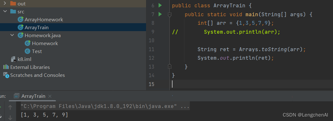
Task: Click line number 8 in the gutter
Action: (x=153, y=23)
